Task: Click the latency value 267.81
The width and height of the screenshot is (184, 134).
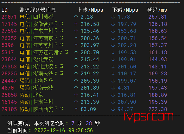Action: pos(158,17)
